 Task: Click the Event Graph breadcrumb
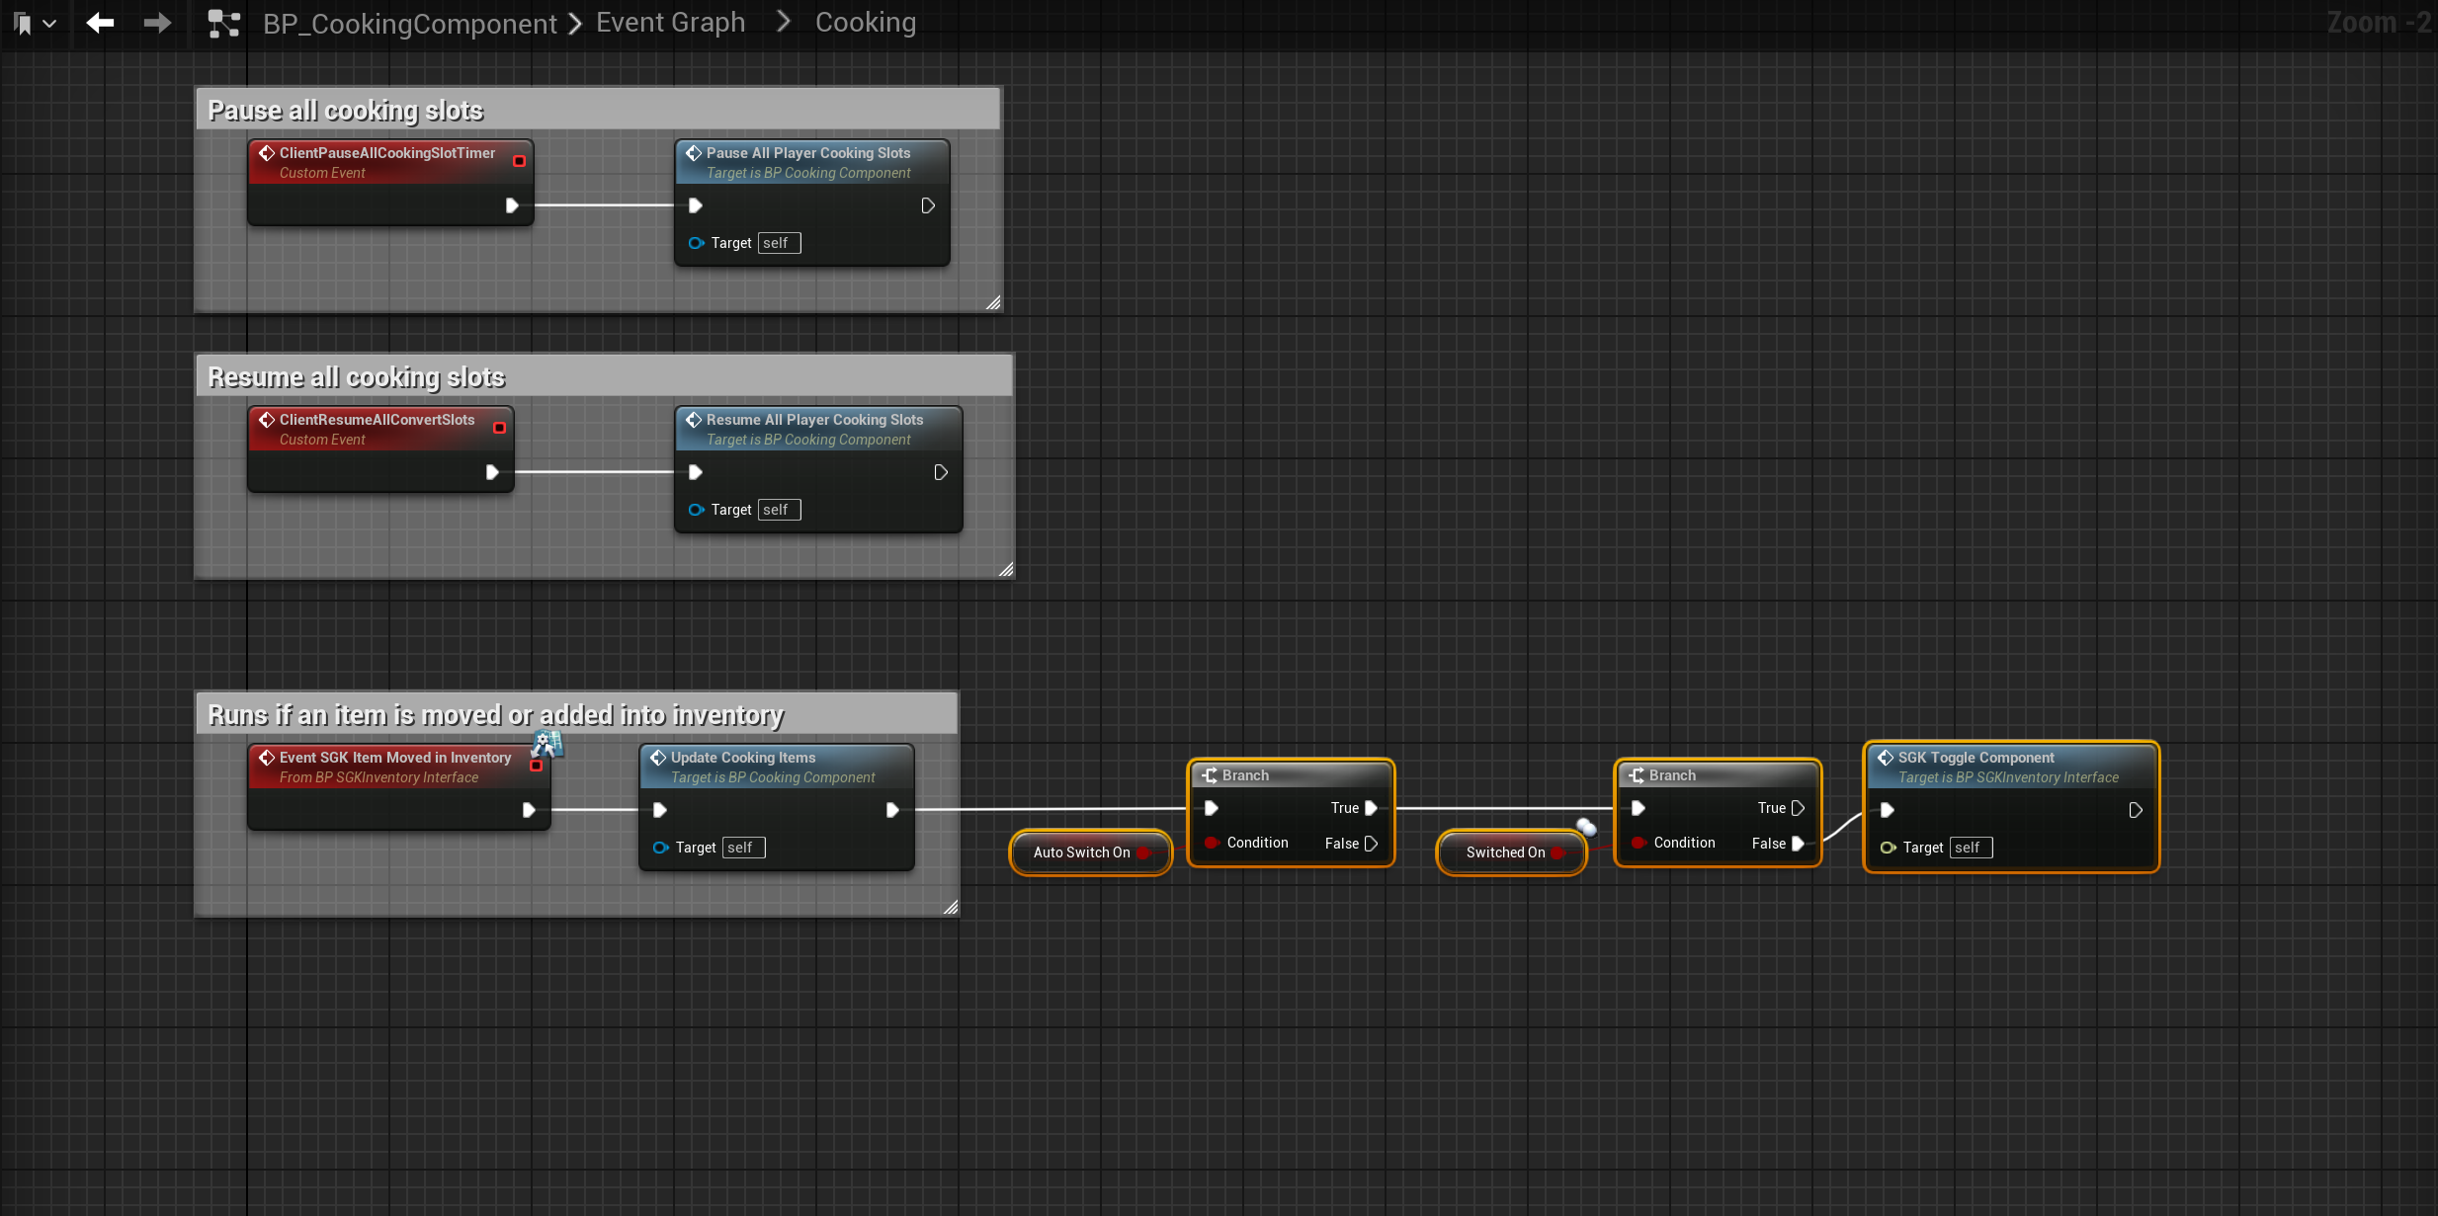tap(670, 23)
